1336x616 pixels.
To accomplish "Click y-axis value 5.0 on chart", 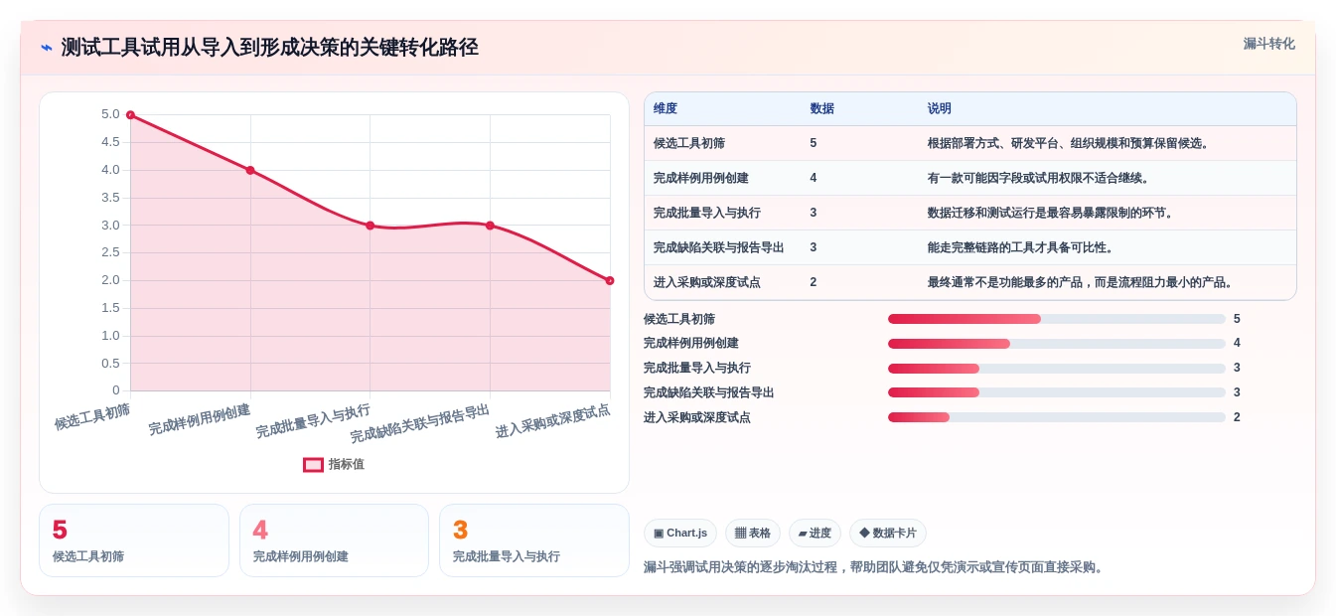I will (x=110, y=114).
